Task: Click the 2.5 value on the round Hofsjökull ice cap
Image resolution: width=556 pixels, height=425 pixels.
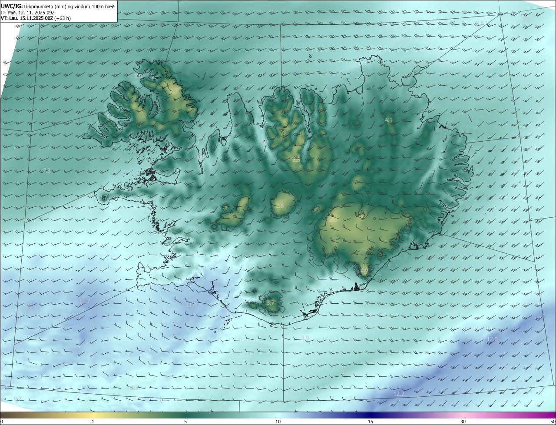Action: click(280, 206)
